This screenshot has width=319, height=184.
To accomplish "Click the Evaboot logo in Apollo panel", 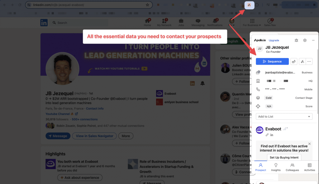I will [x=259, y=130].
